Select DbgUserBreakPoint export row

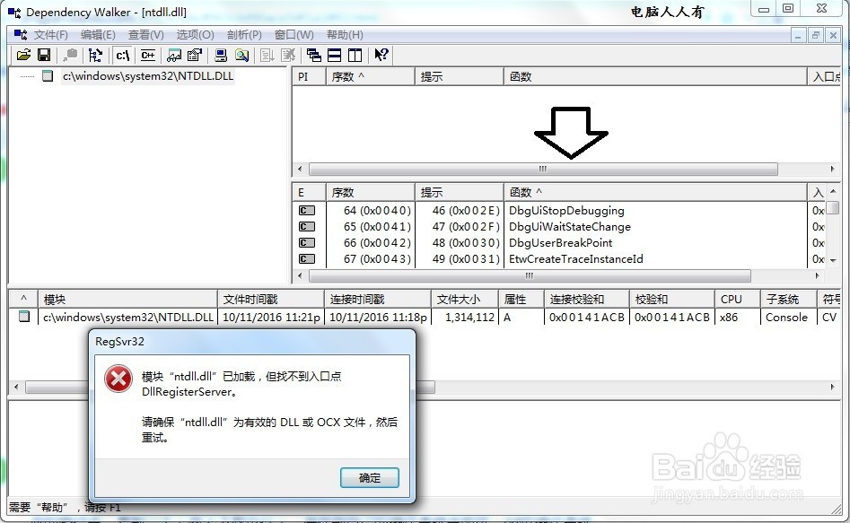pyautogui.click(x=559, y=243)
